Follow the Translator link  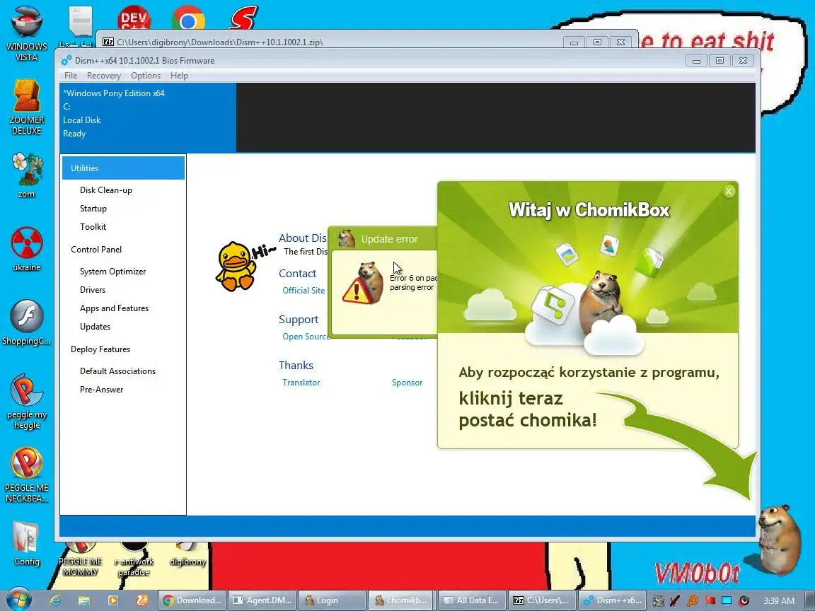(x=301, y=383)
